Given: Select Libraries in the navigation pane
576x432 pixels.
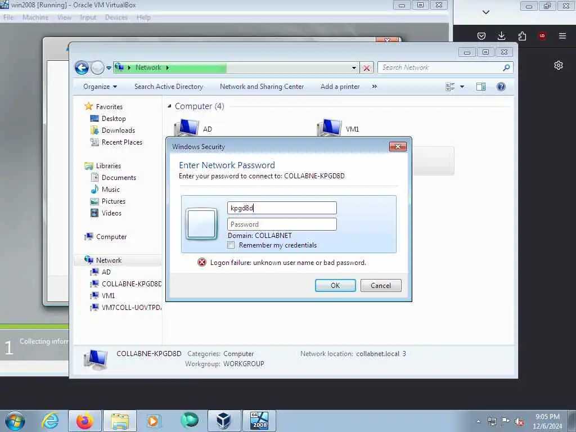Looking at the screenshot, I should (x=109, y=166).
